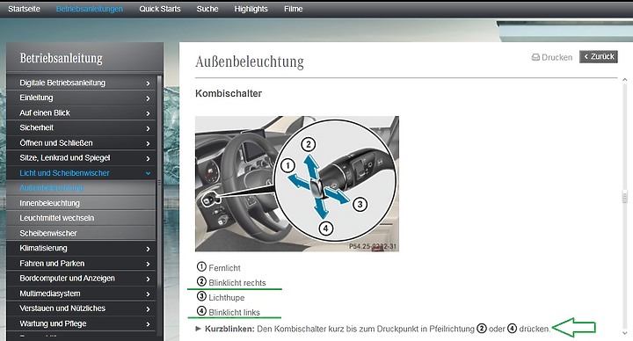This screenshot has width=633, height=341.
Task: Expand Digitale Betriebsanleitung chevron
Action: point(149,83)
